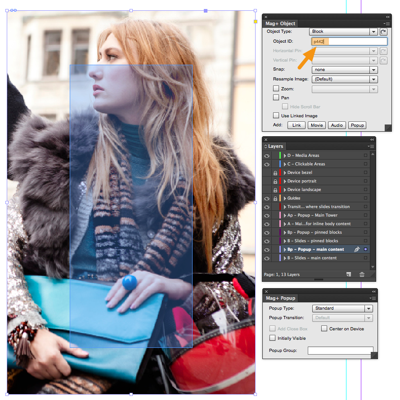The height and width of the screenshot is (400, 400).
Task: Collapse the Mag+ Object panel with double arrows
Action: click(x=387, y=17)
